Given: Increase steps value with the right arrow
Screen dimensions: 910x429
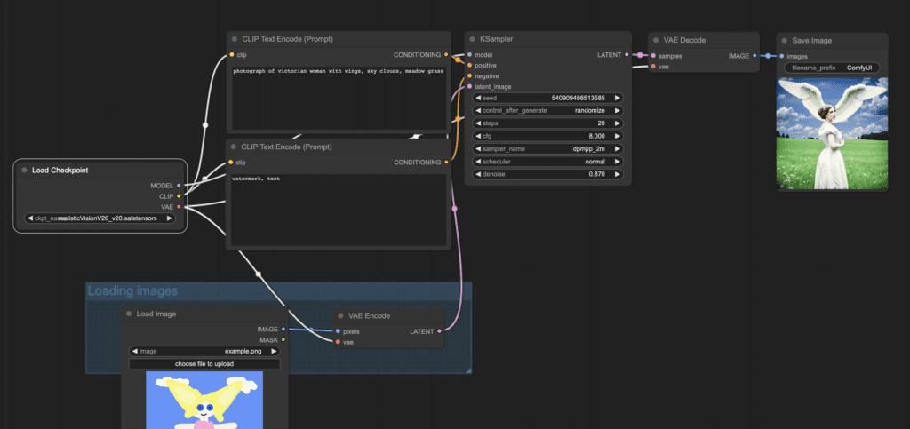Looking at the screenshot, I should click(x=618, y=123).
